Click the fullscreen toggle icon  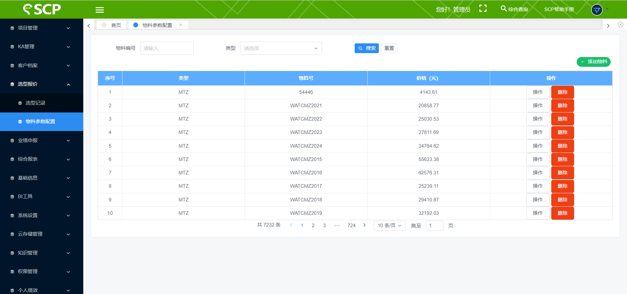pyautogui.click(x=483, y=8)
